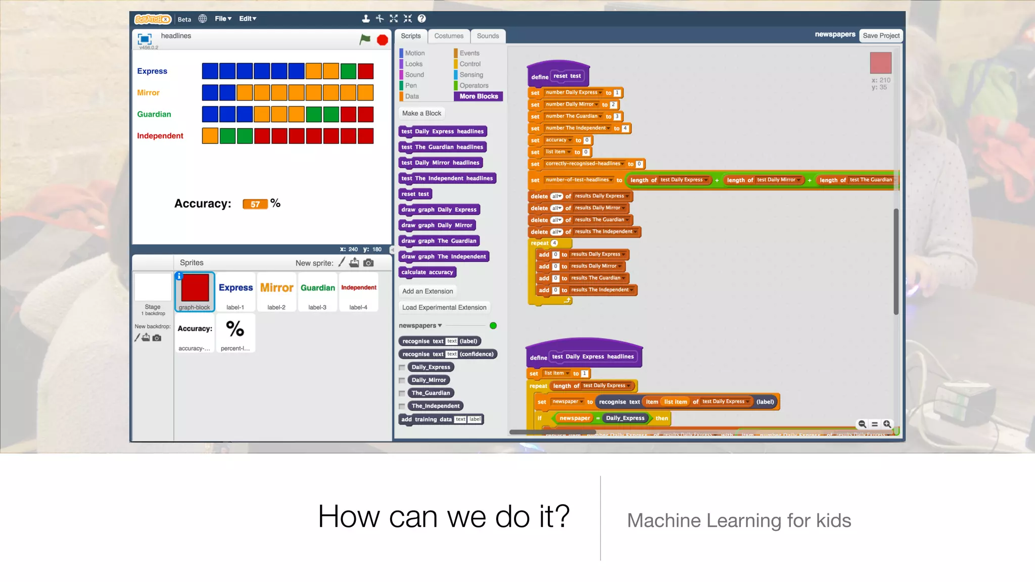Open list dropdown on 'delete of results The Guardian'
This screenshot has width=1035, height=582.
tap(628, 220)
